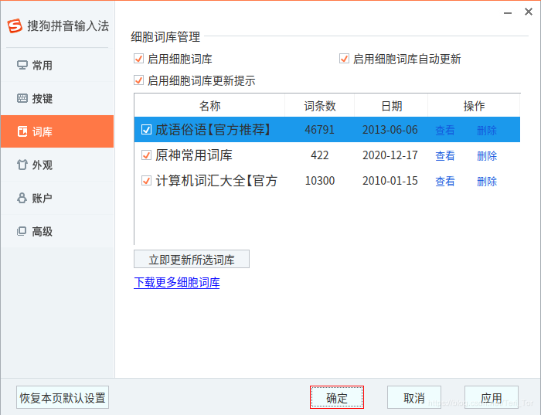Uncheck the 原神常用词库 checkbox
The width and height of the screenshot is (541, 415).
146,155
